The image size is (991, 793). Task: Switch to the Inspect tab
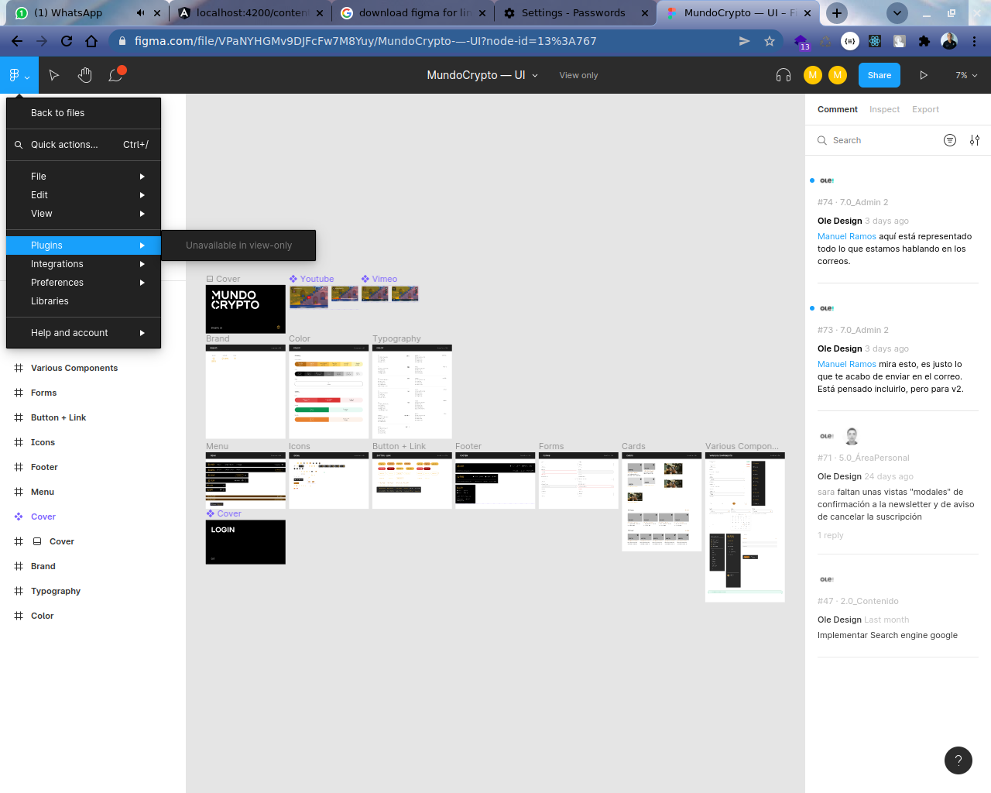click(884, 109)
